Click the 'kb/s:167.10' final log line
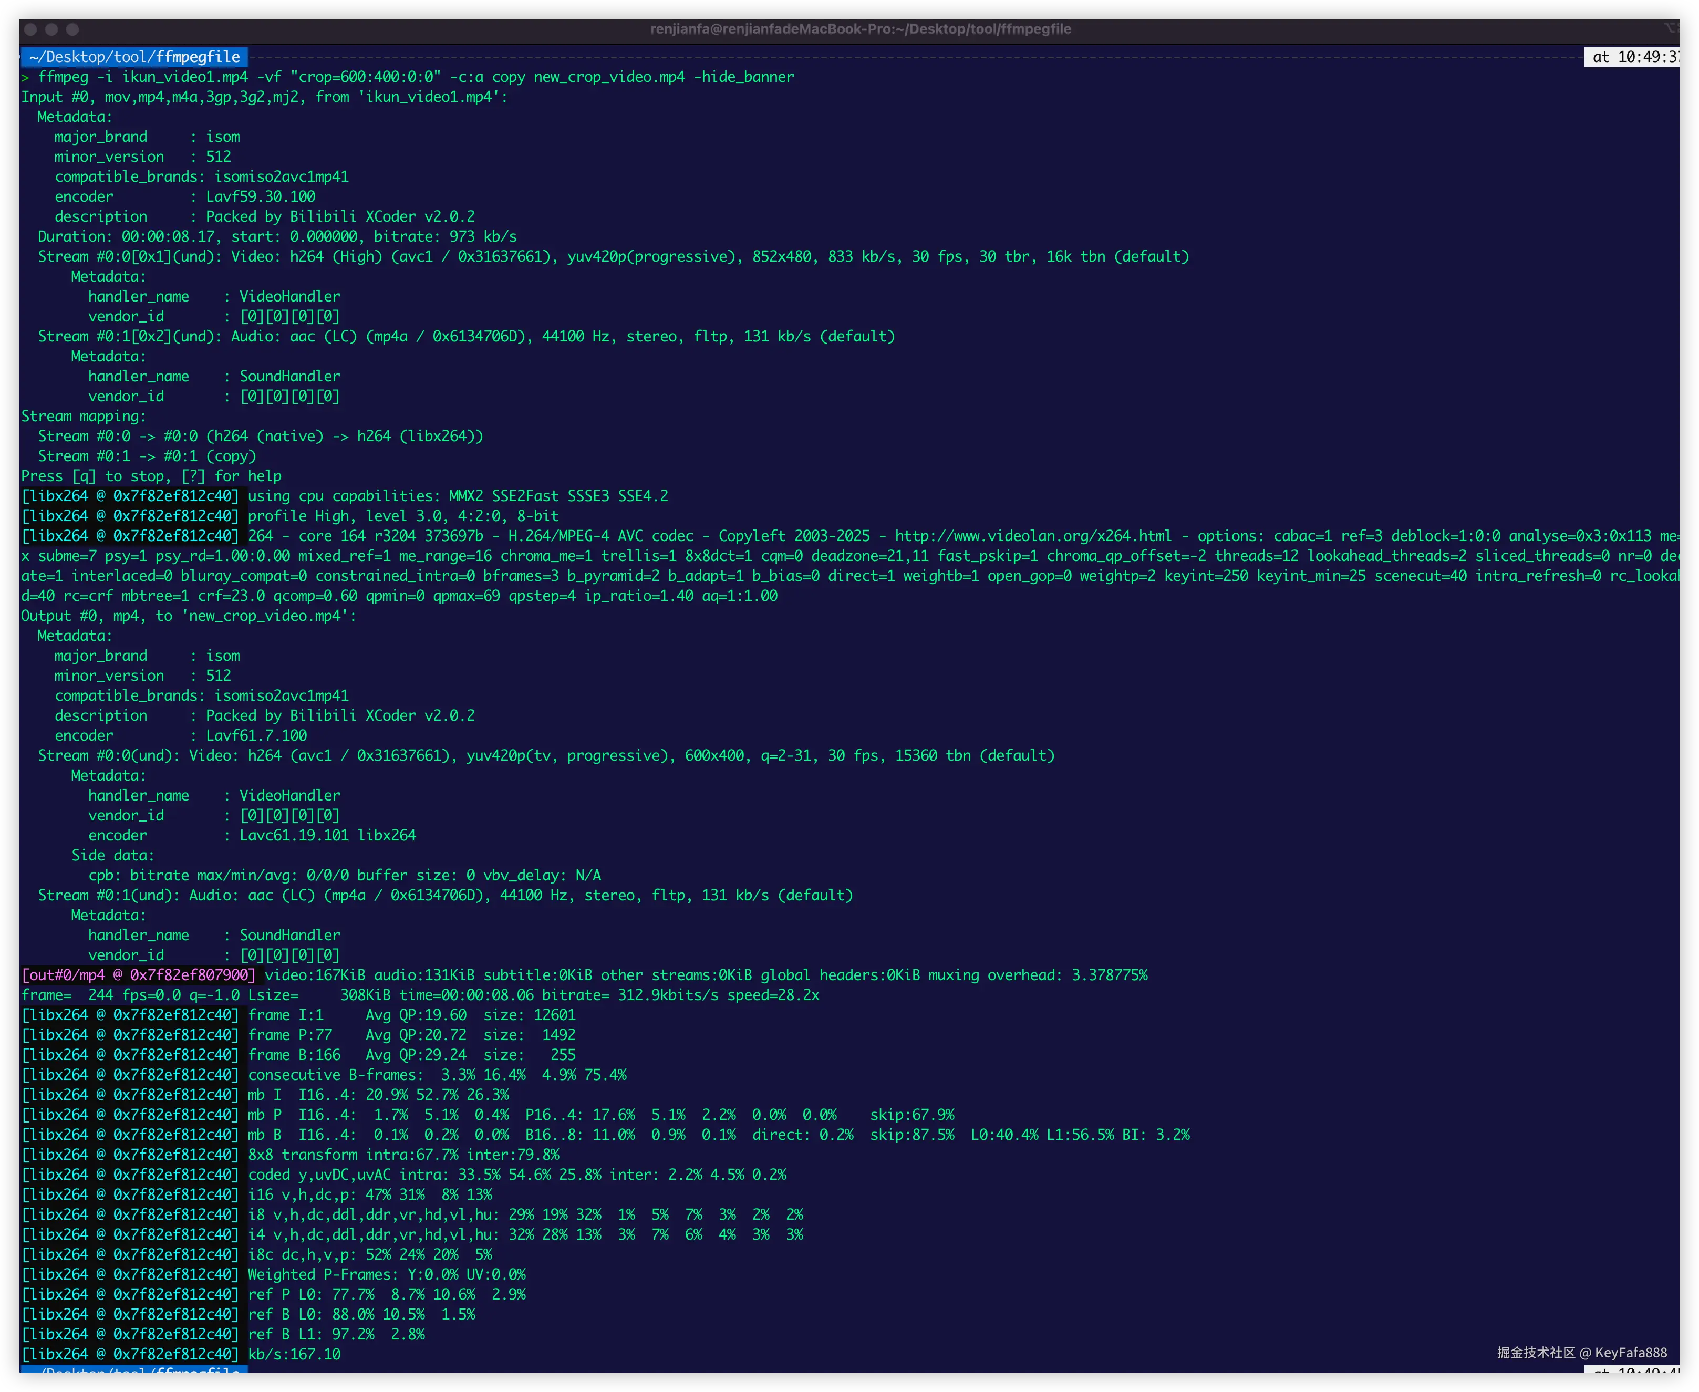The height and width of the screenshot is (1392, 1699). (294, 1354)
